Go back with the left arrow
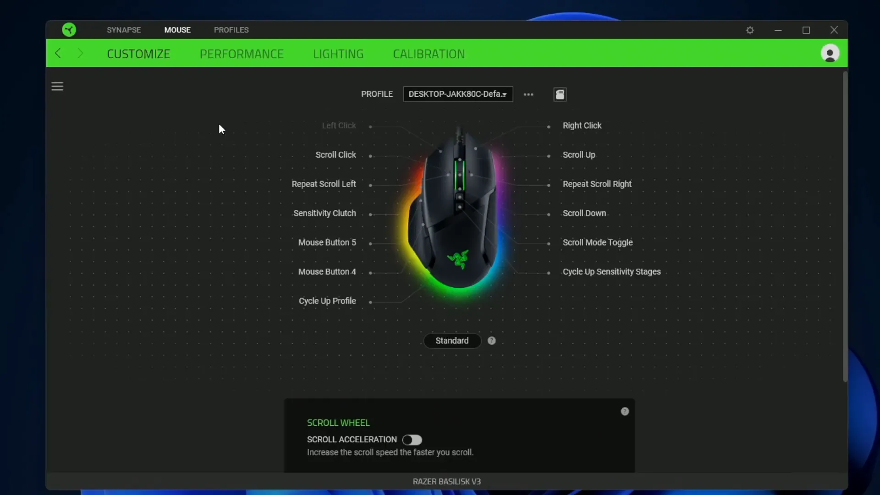 click(58, 53)
